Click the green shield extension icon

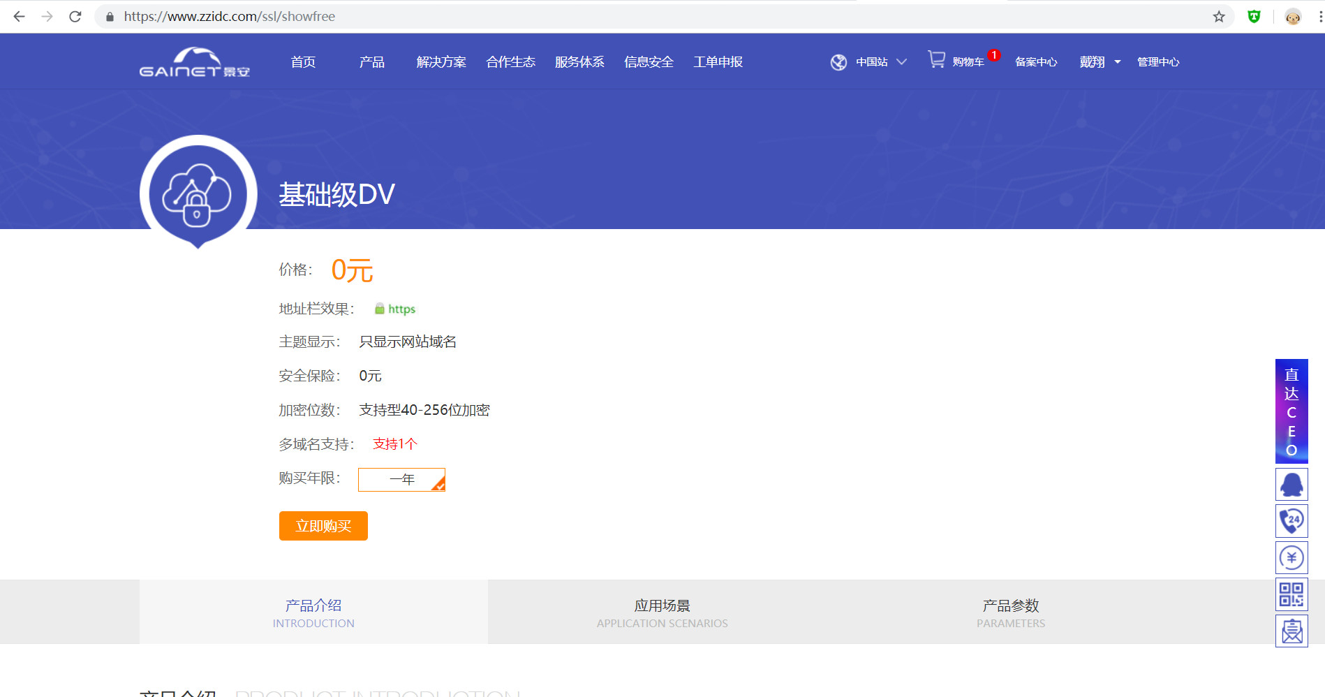point(1254,17)
